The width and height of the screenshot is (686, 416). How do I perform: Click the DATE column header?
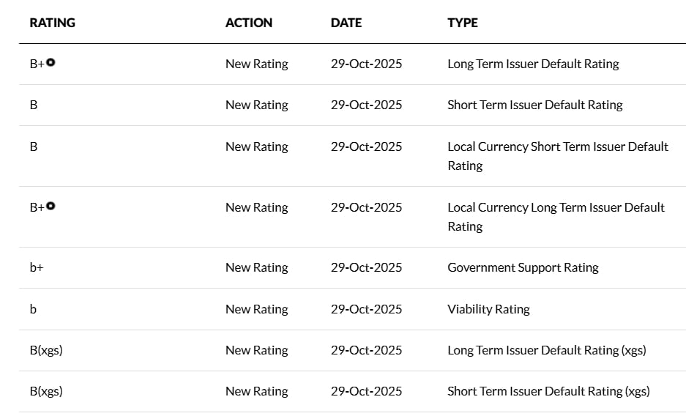[x=346, y=23]
